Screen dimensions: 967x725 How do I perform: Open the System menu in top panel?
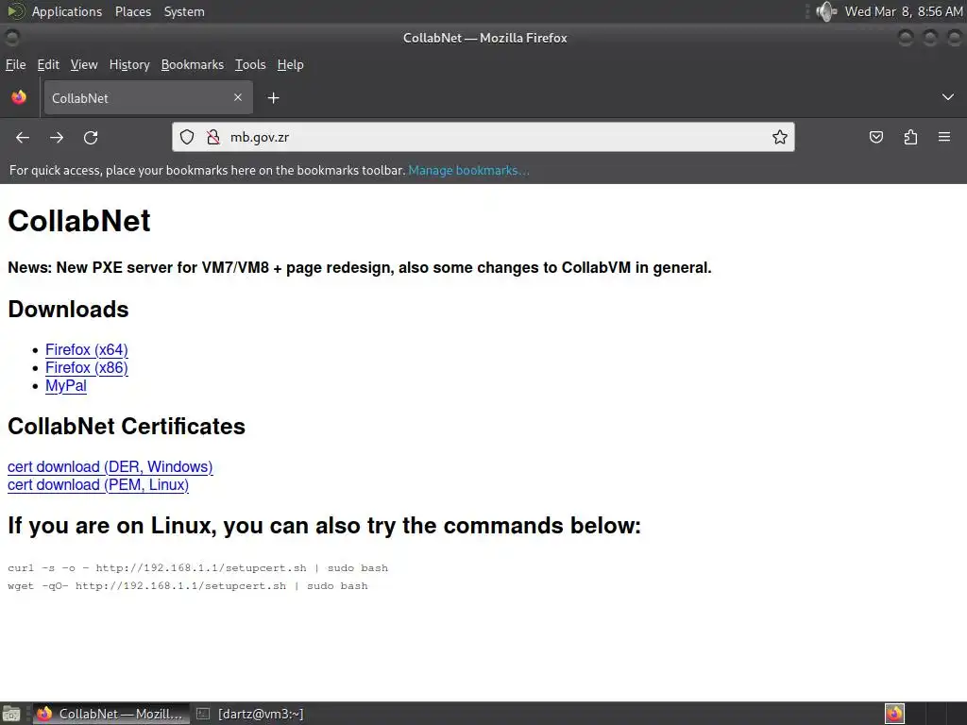point(184,11)
